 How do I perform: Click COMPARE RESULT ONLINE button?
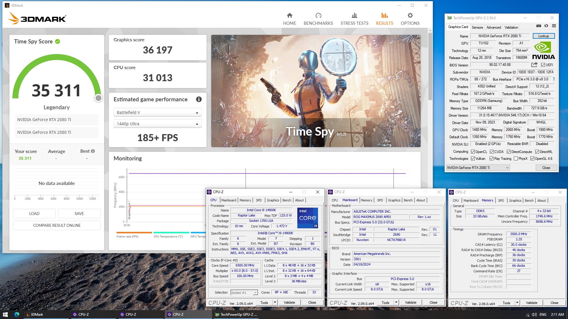pos(57,225)
